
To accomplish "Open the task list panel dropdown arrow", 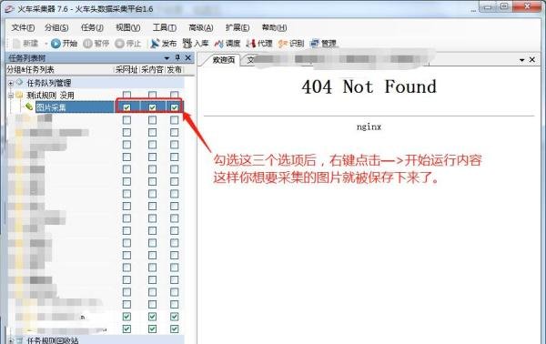I will tap(167, 58).
